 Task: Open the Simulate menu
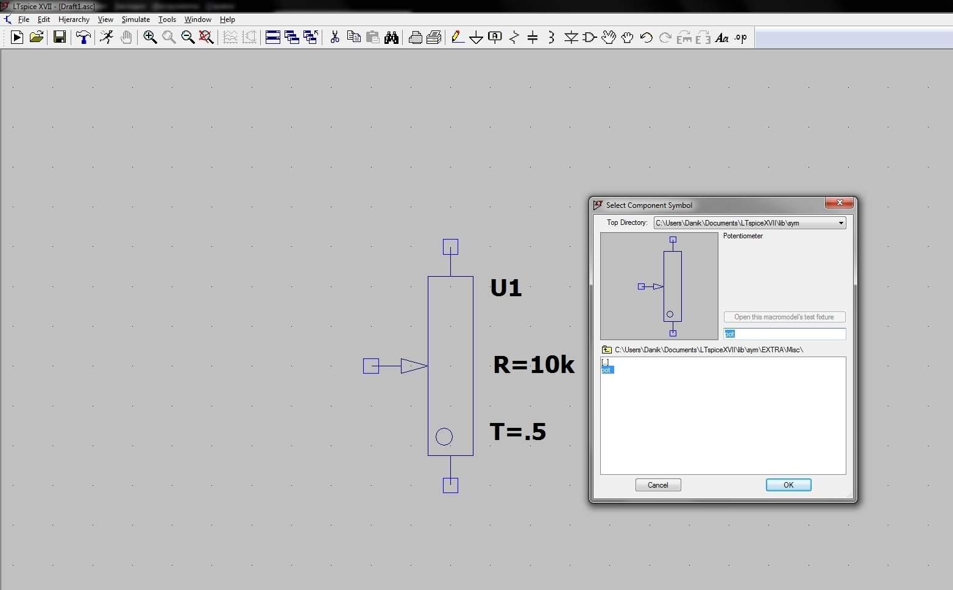point(136,20)
